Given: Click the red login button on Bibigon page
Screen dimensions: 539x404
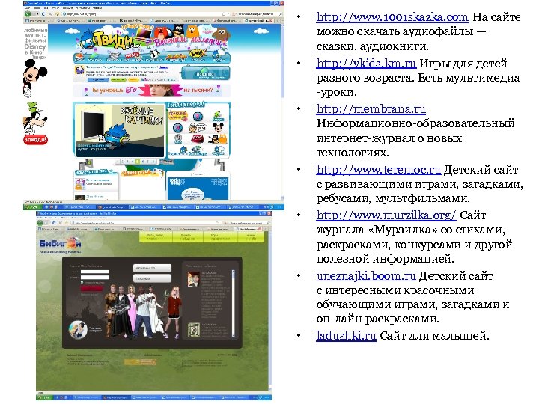Looking at the screenshot, I should click(x=91, y=288).
